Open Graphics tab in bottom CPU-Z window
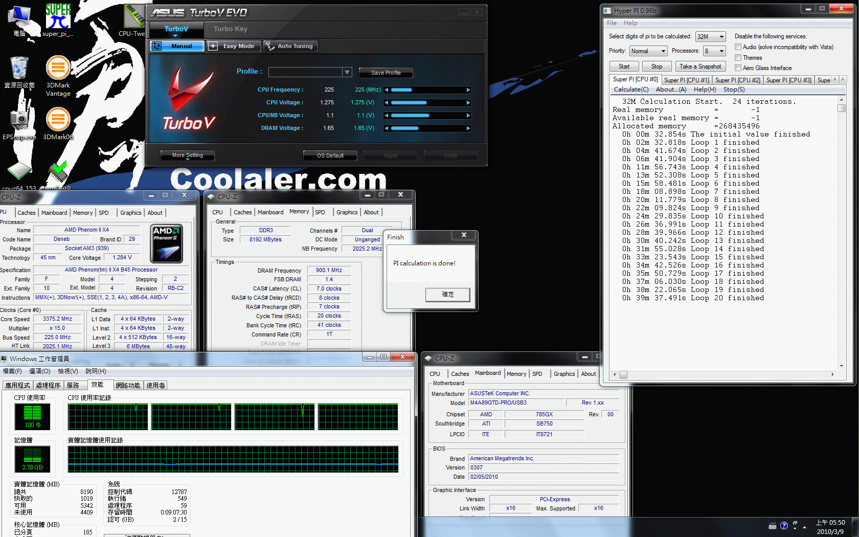This screenshot has width=859, height=537. tap(564, 374)
